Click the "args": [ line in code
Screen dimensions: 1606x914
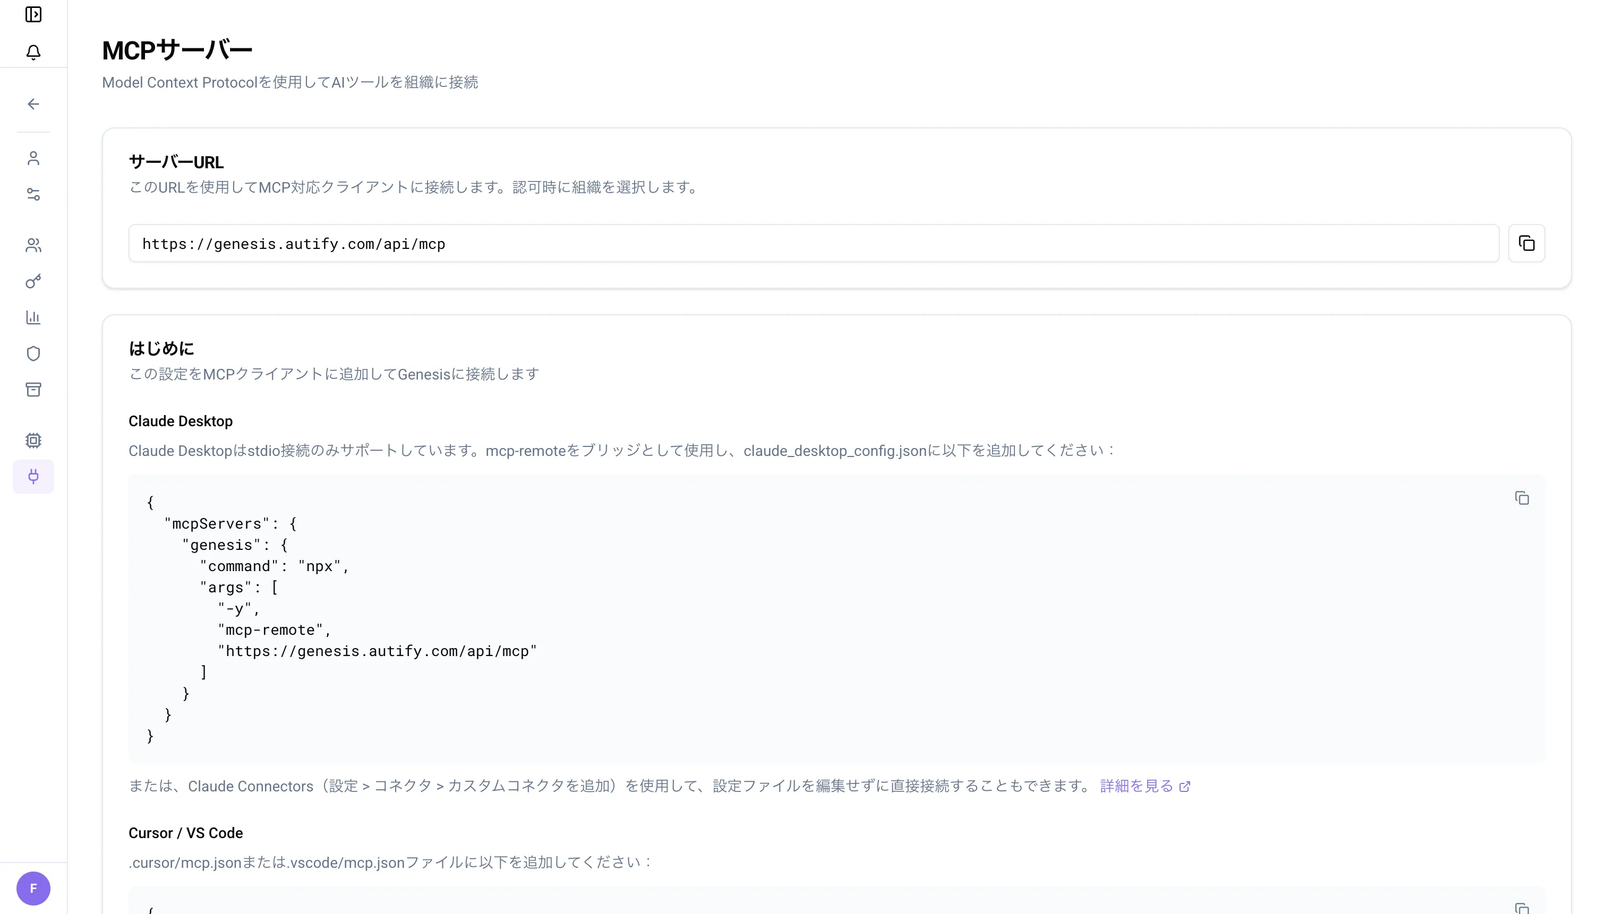240,588
